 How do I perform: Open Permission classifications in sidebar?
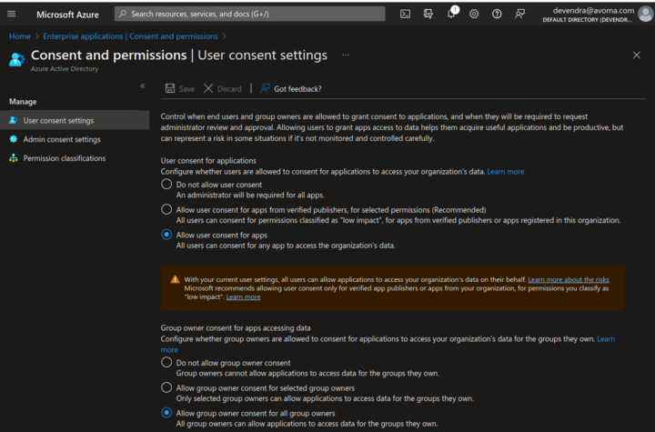point(64,158)
